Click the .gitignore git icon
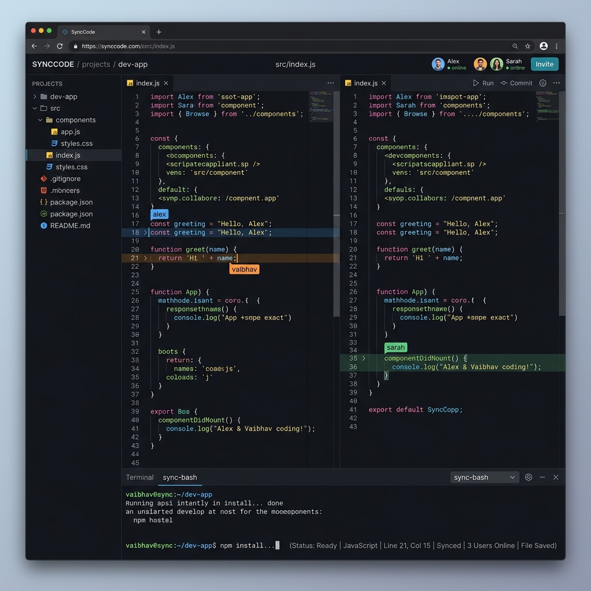Screen dimensions: 591x591 point(44,179)
